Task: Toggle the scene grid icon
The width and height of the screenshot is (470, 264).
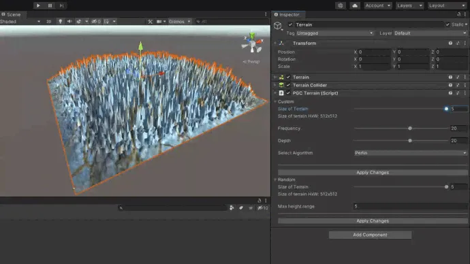Action: [106, 22]
